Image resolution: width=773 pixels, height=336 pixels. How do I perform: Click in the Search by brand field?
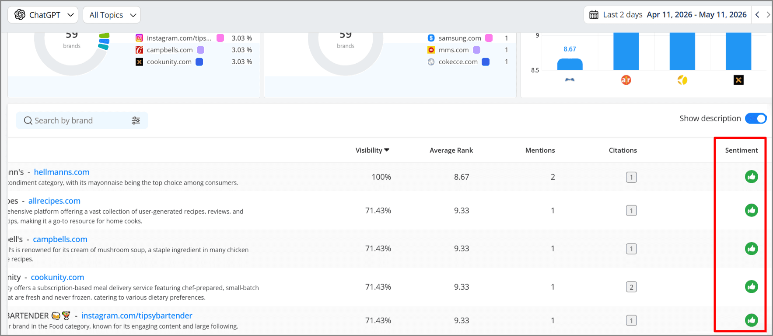82,120
